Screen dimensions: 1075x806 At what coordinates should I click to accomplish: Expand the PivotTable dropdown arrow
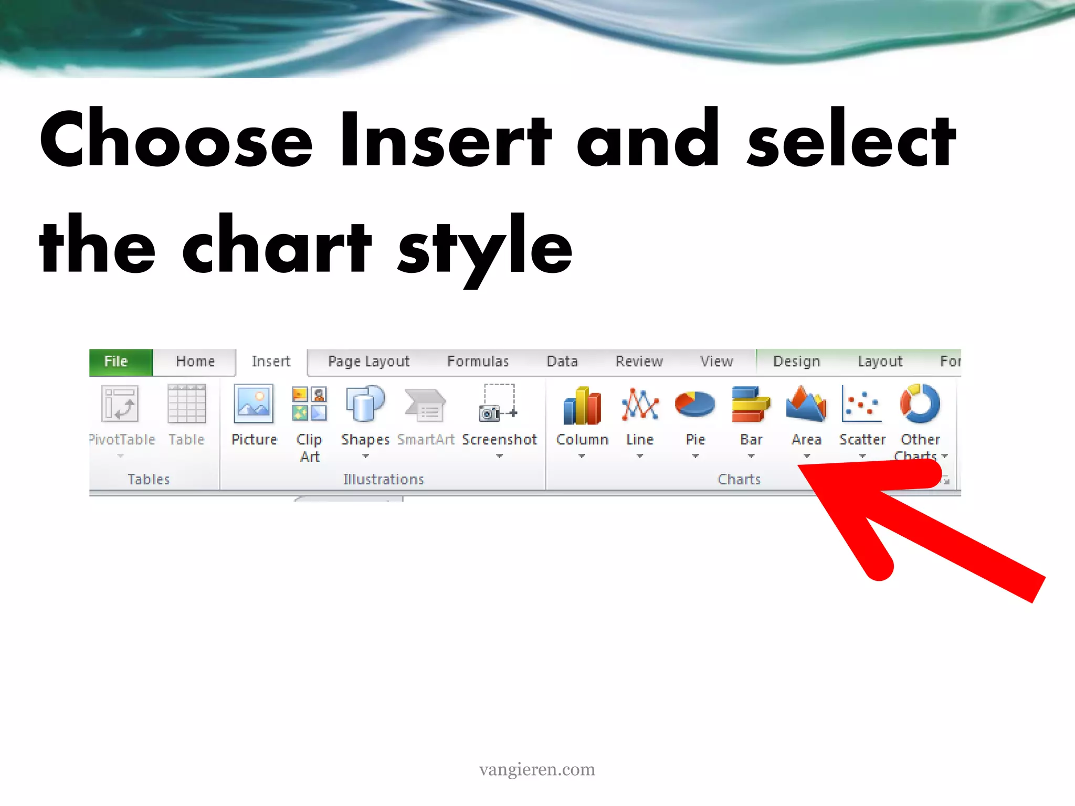point(121,456)
